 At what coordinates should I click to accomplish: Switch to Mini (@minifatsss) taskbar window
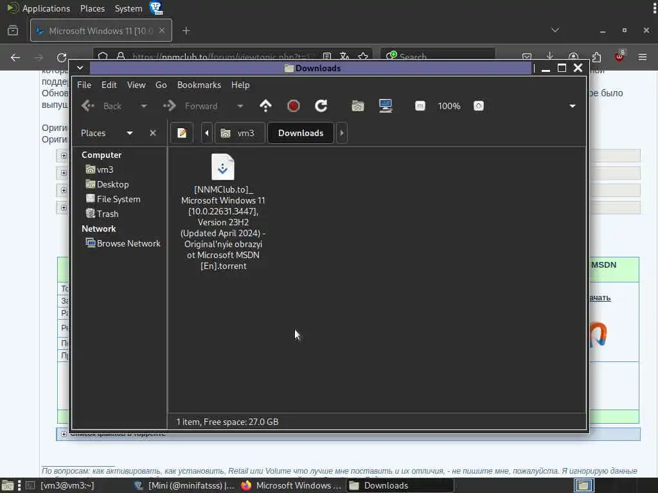(184, 485)
